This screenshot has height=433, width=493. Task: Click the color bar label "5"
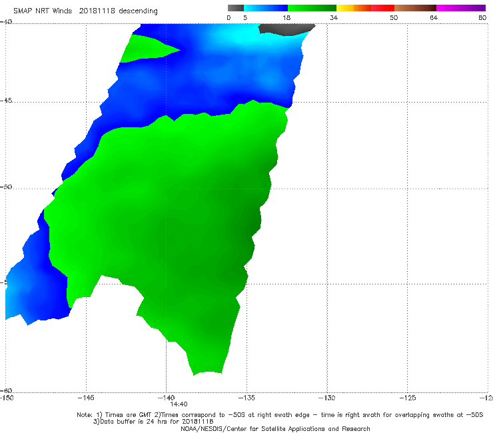click(x=245, y=18)
